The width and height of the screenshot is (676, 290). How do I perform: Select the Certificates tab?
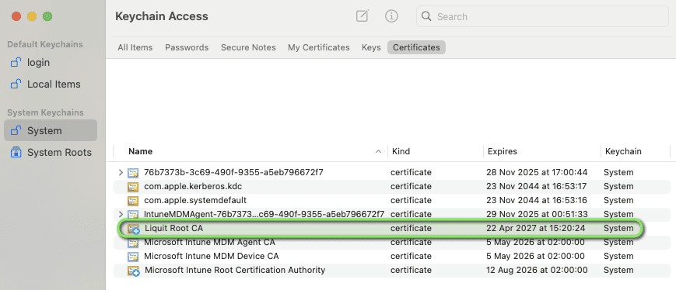point(416,47)
